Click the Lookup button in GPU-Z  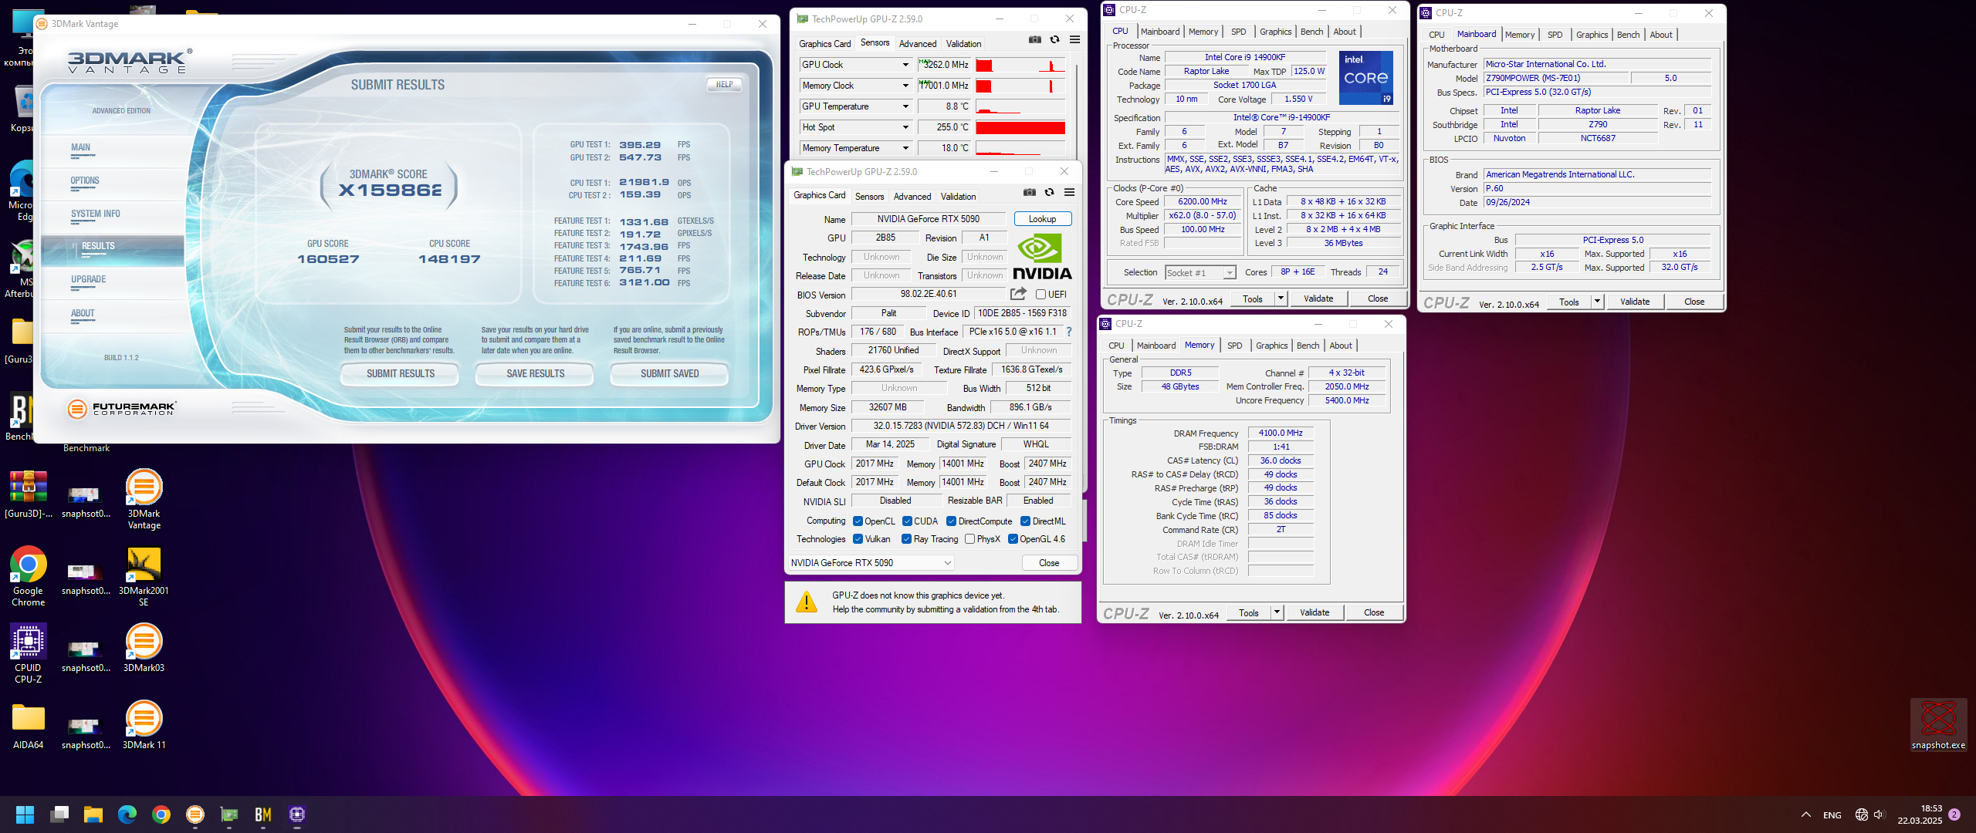1043,219
